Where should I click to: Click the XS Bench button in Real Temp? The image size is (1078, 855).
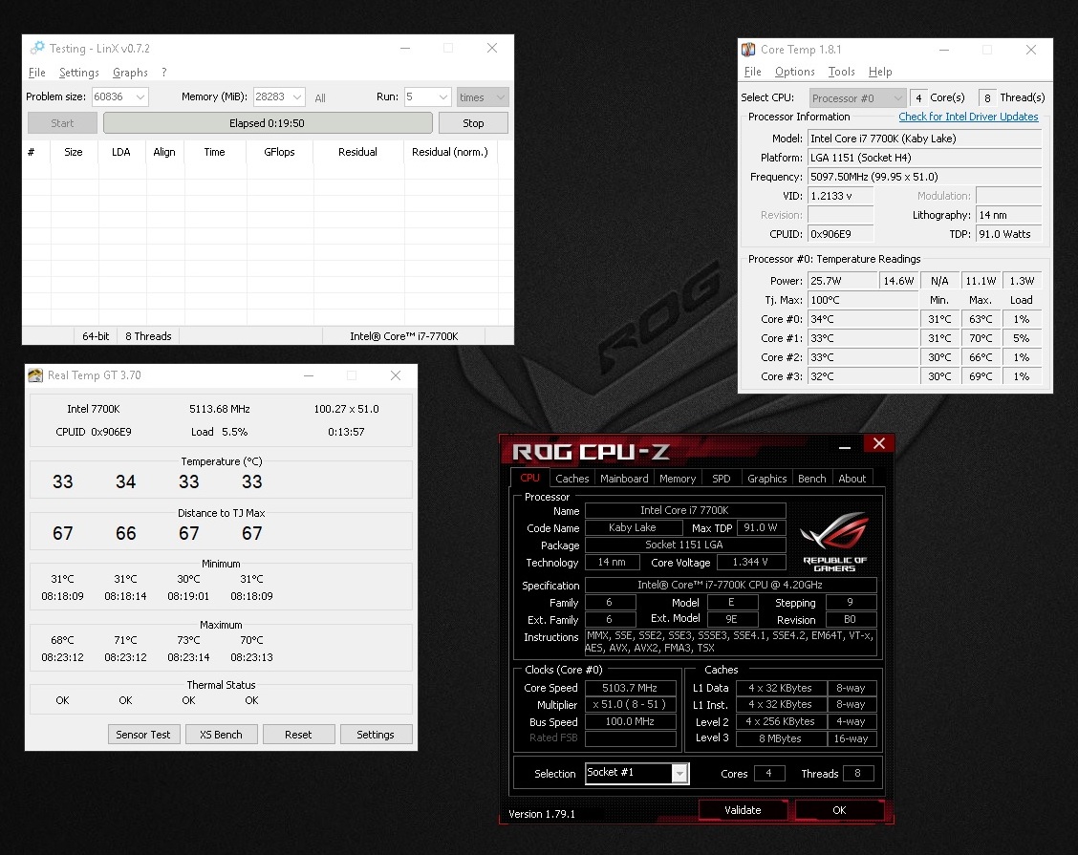222,734
